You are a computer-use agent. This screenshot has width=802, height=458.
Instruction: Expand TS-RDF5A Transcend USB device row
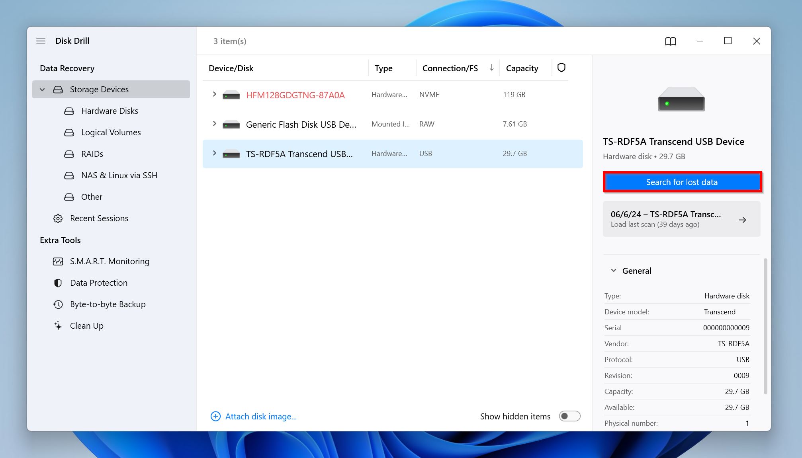214,154
